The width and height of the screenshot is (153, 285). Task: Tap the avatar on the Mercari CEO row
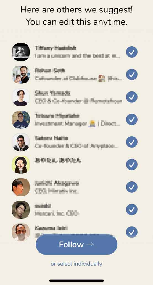[x=21, y=210]
